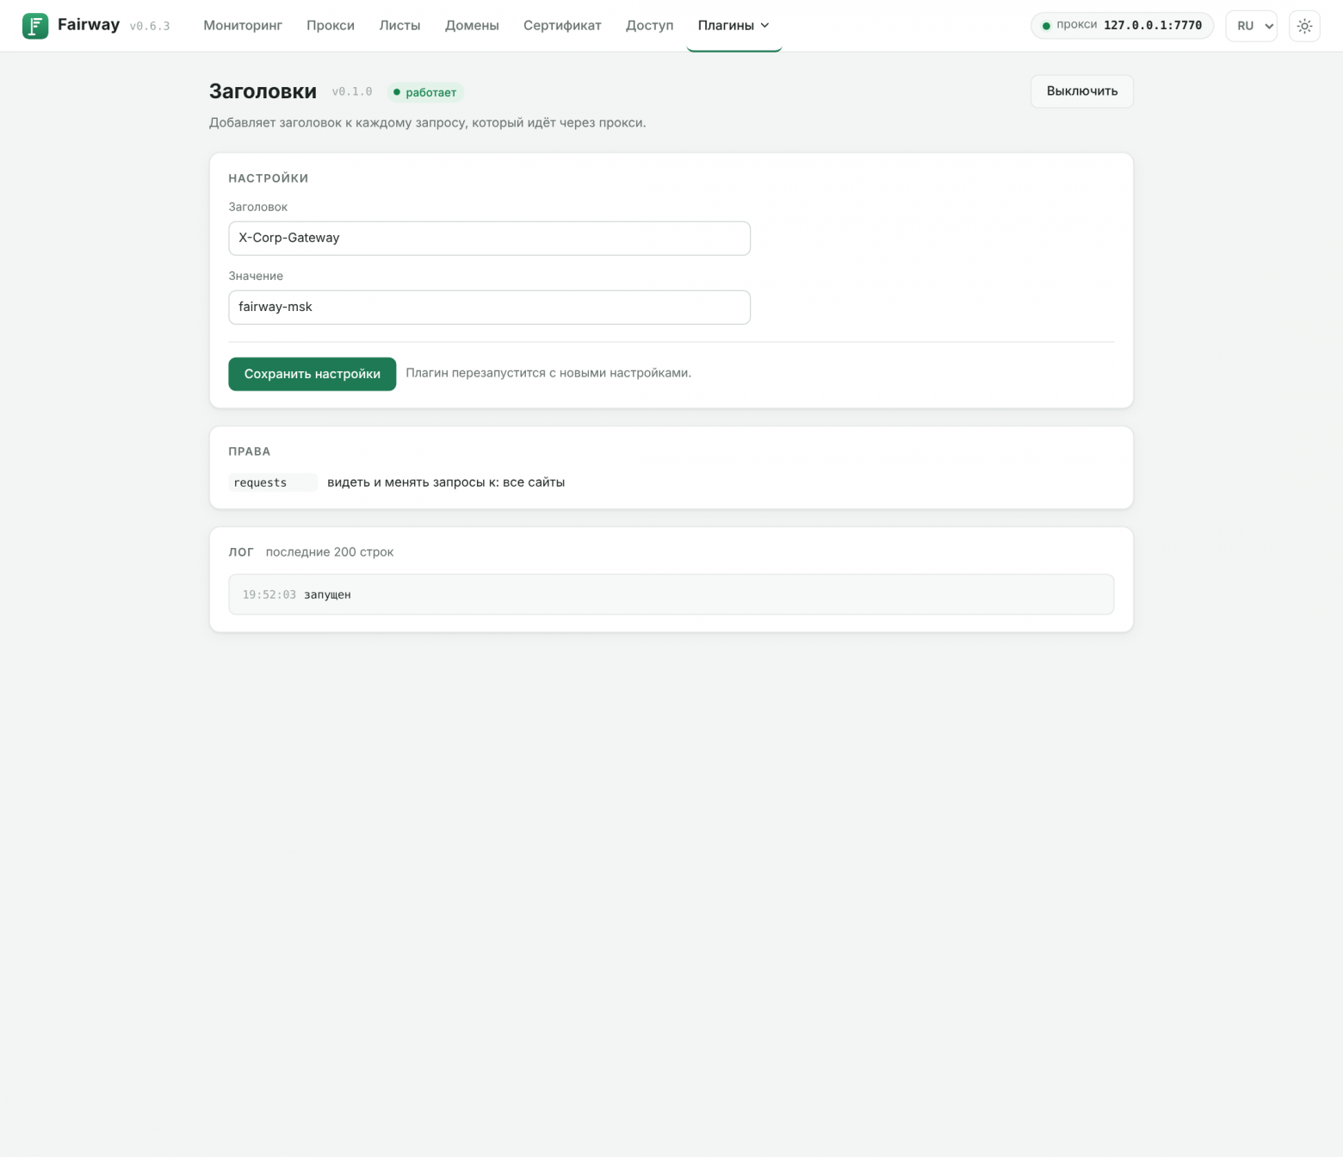1343x1157 pixels.
Task: Click the proxy status 127.0.0.1:7770 badge
Action: [x=1122, y=26]
